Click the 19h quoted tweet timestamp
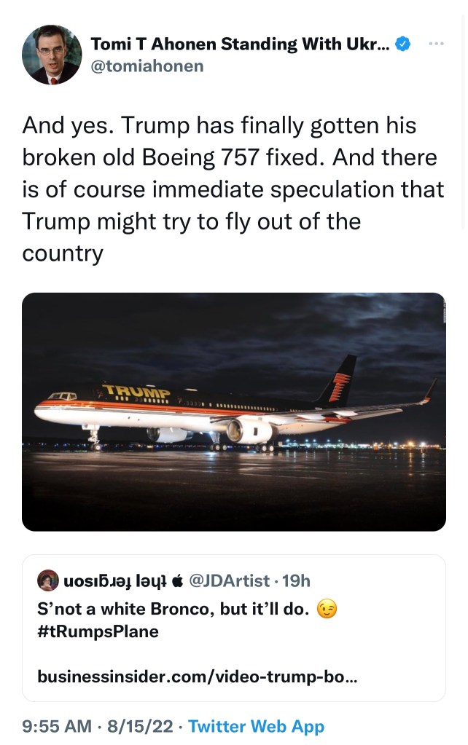468x745 pixels. point(296,580)
